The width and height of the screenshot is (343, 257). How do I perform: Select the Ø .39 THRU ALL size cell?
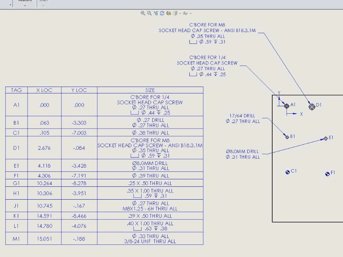(150, 176)
